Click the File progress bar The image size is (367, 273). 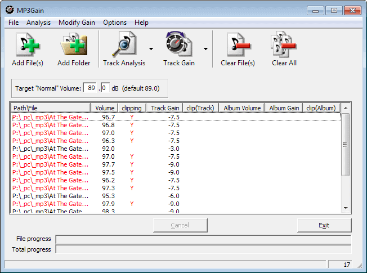(203, 240)
